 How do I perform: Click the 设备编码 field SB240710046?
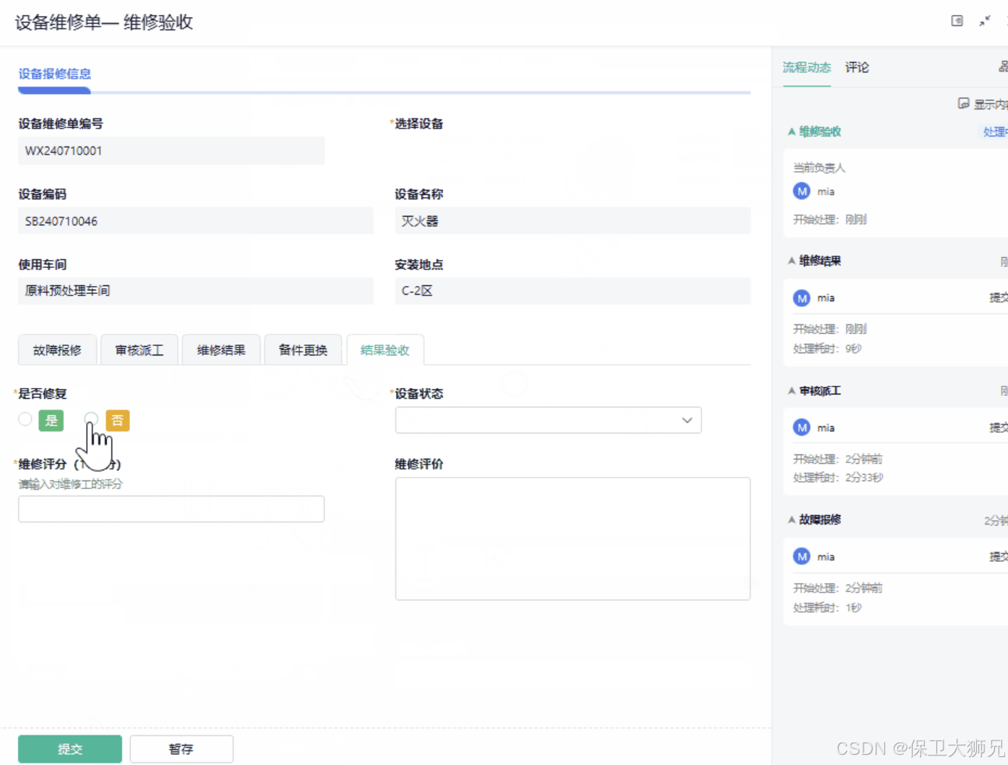click(x=196, y=221)
